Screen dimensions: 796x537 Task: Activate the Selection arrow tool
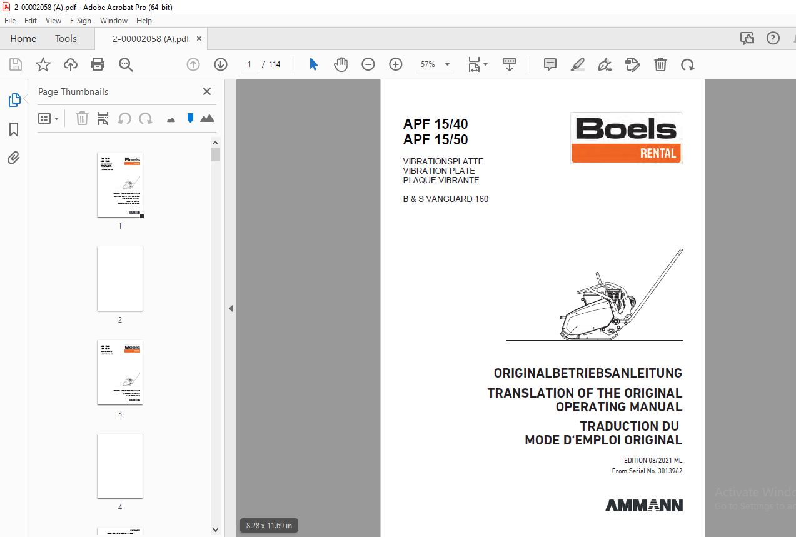coord(314,64)
